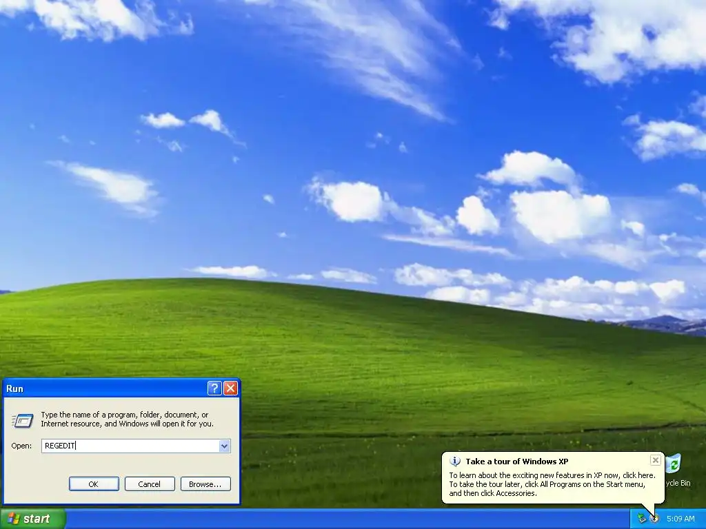Open the Start menu

click(x=32, y=519)
